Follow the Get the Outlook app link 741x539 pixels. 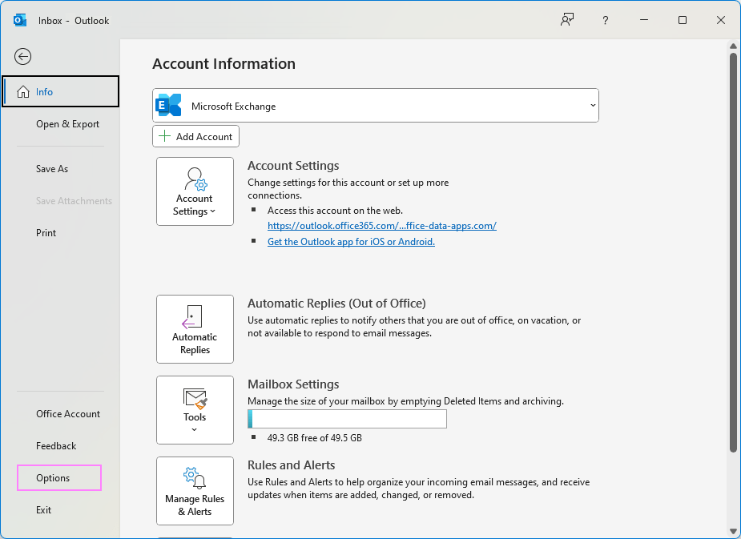pyautogui.click(x=351, y=242)
